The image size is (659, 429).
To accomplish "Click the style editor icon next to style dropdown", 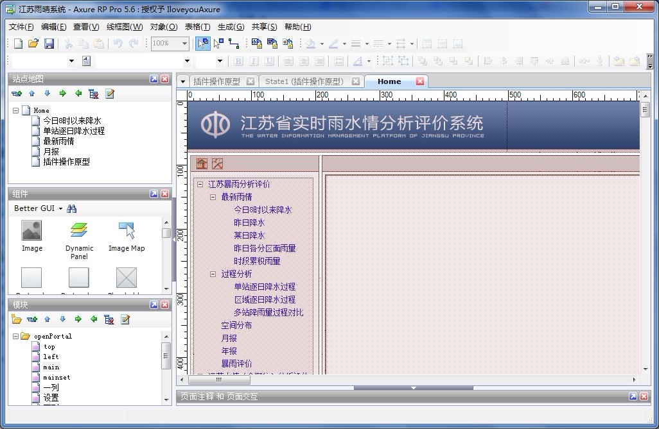I will click(x=86, y=61).
